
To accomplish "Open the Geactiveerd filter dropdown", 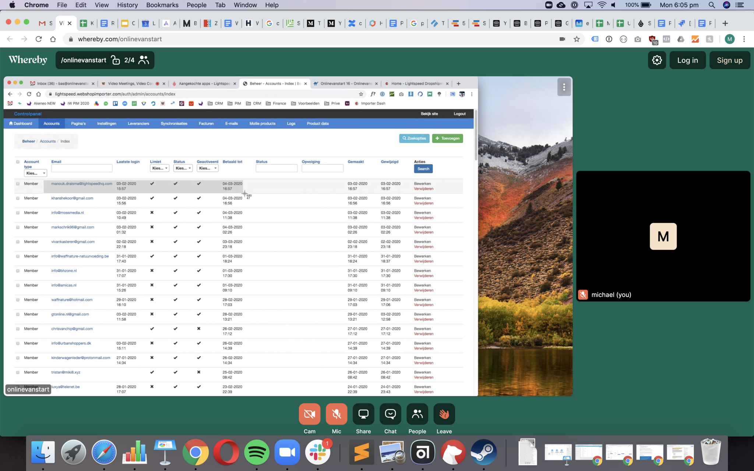I will [207, 168].
